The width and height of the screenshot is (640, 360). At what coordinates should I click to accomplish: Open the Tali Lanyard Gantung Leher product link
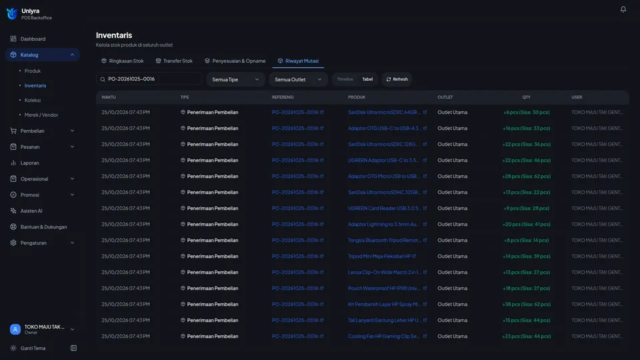[384, 320]
